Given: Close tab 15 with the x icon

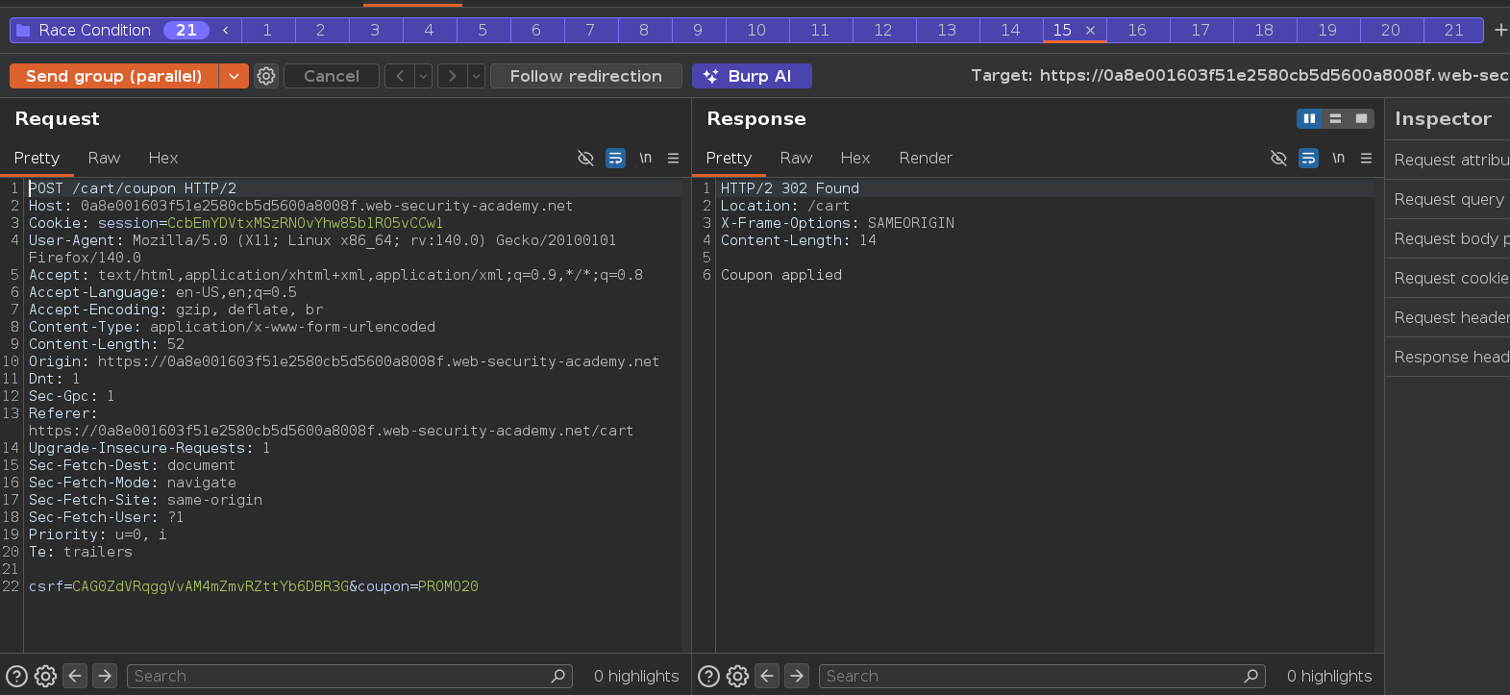Looking at the screenshot, I should [x=1090, y=31].
